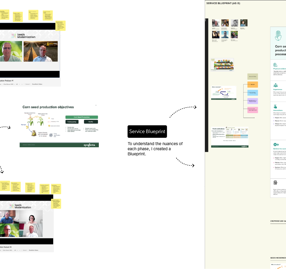Click the Interactions hand-tap icon

click(275, 106)
